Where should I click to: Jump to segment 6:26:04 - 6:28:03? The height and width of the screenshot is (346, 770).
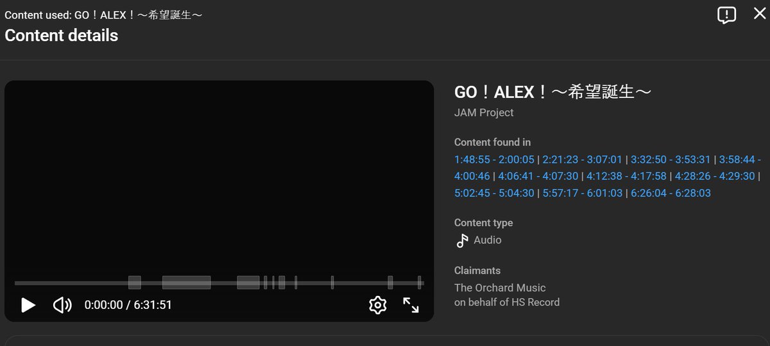click(671, 193)
